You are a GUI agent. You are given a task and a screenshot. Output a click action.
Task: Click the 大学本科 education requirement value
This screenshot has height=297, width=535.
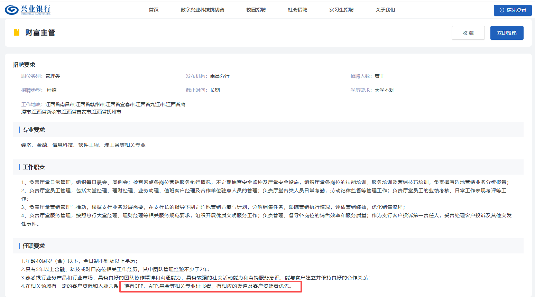tap(384, 90)
